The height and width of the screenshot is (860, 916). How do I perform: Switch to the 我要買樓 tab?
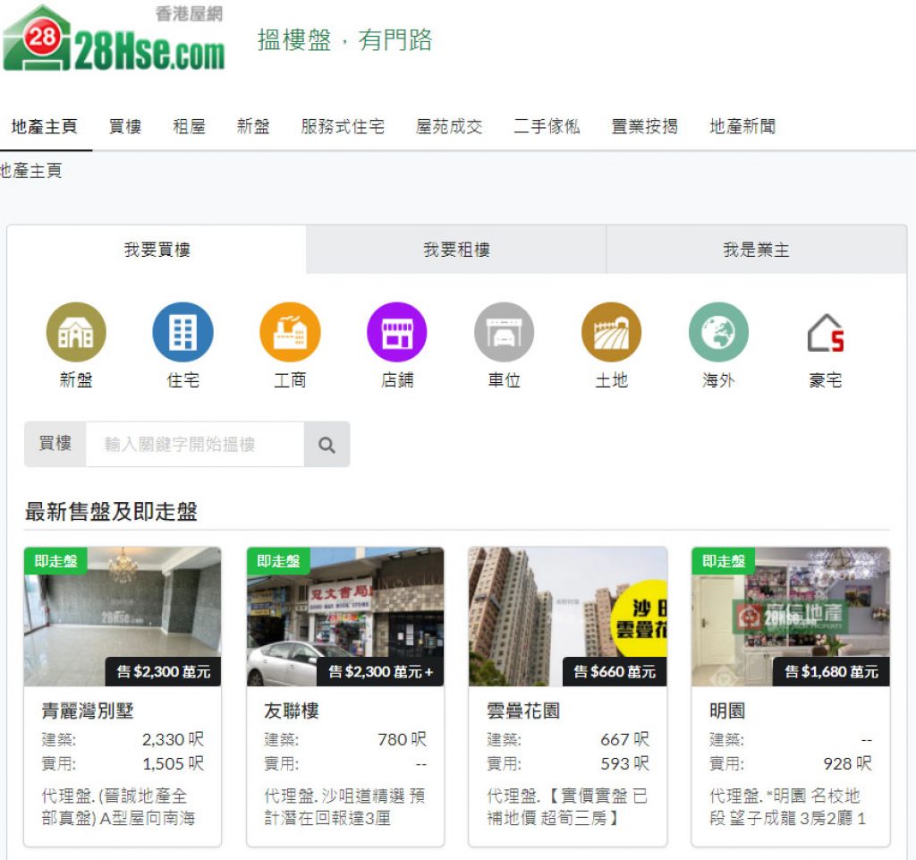(157, 250)
